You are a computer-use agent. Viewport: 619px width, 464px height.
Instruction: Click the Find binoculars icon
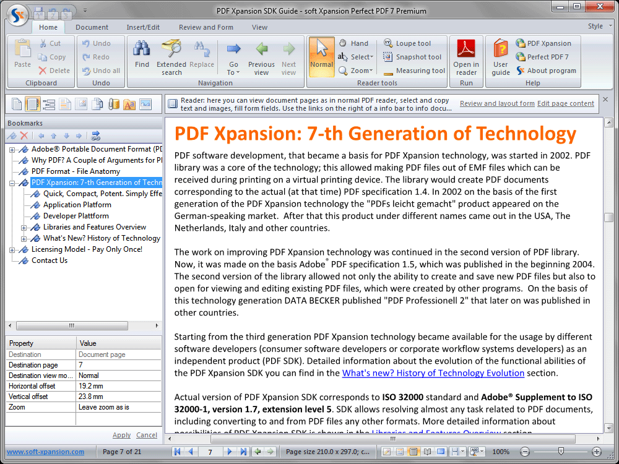pyautogui.click(x=141, y=49)
